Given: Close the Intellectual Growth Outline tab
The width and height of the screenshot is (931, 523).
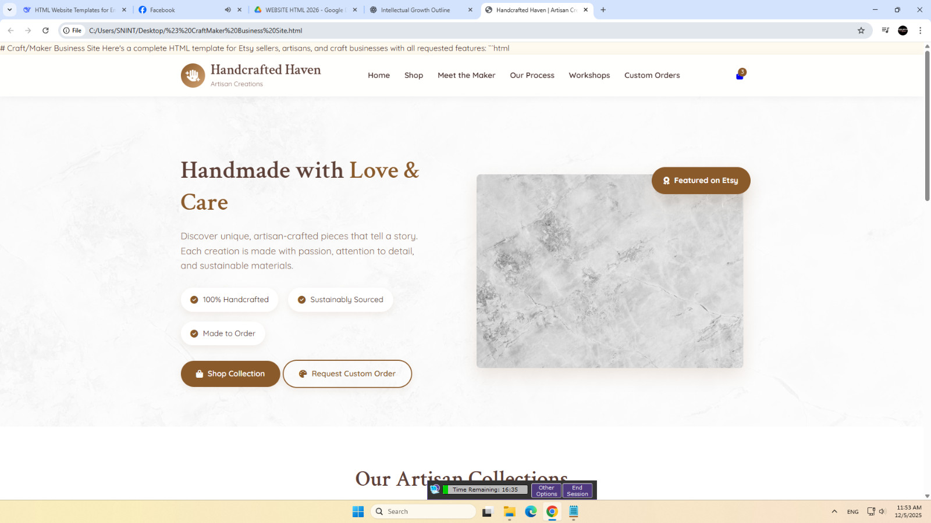Looking at the screenshot, I should [x=470, y=10].
